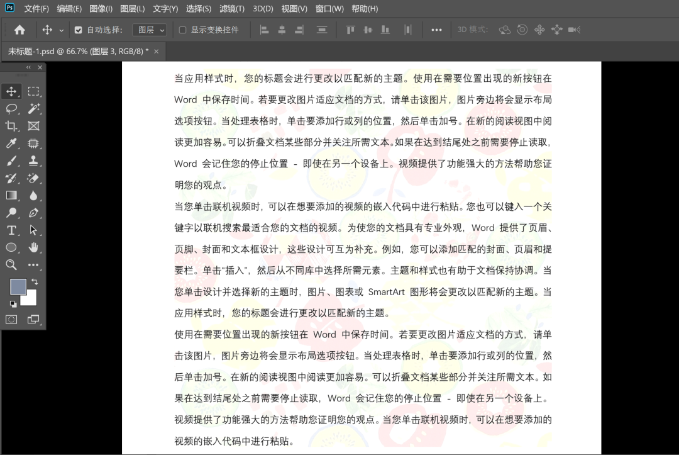The image size is (679, 455).
Task: Align layers with left edges button
Action: pyautogui.click(x=264, y=30)
